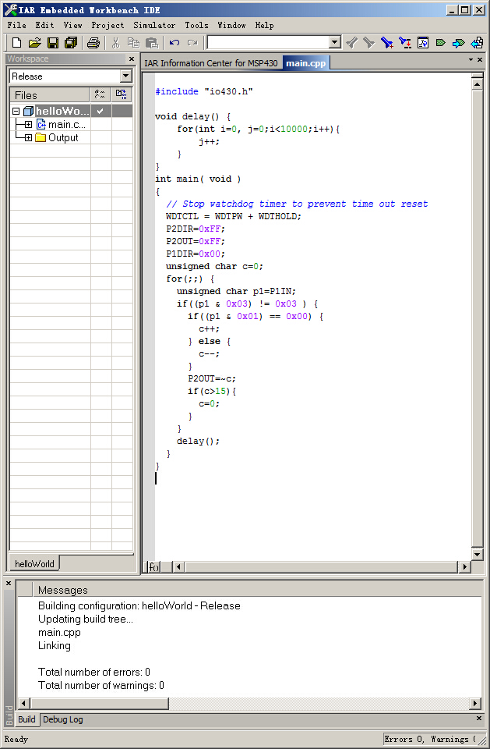490x749 pixels.
Task: Click the Find Next toolbar icon
Action: (x=368, y=43)
